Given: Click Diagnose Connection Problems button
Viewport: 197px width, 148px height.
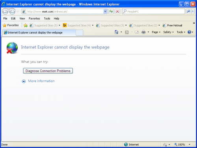Looking at the screenshot, I should (x=48, y=71).
